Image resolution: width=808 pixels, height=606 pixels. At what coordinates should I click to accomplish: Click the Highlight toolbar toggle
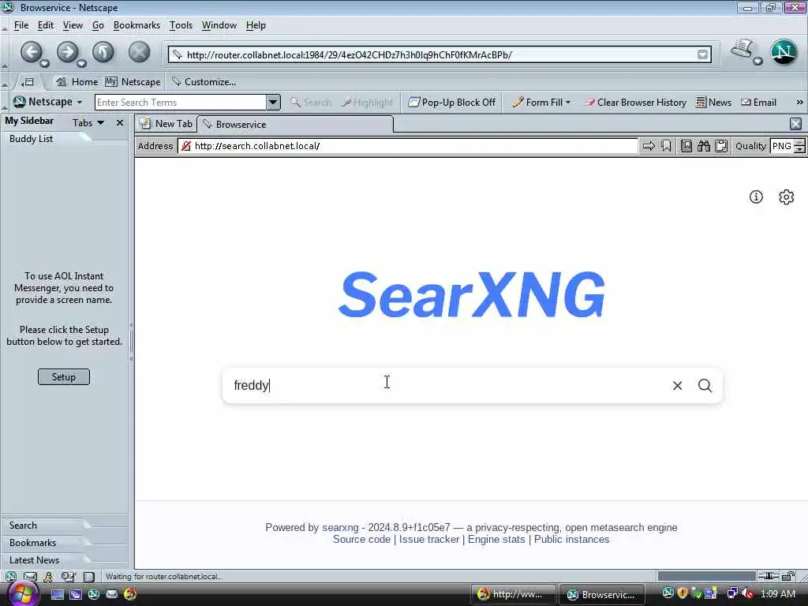[x=366, y=103]
